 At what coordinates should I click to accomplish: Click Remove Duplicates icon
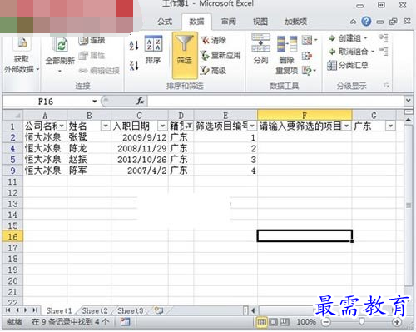287,55
